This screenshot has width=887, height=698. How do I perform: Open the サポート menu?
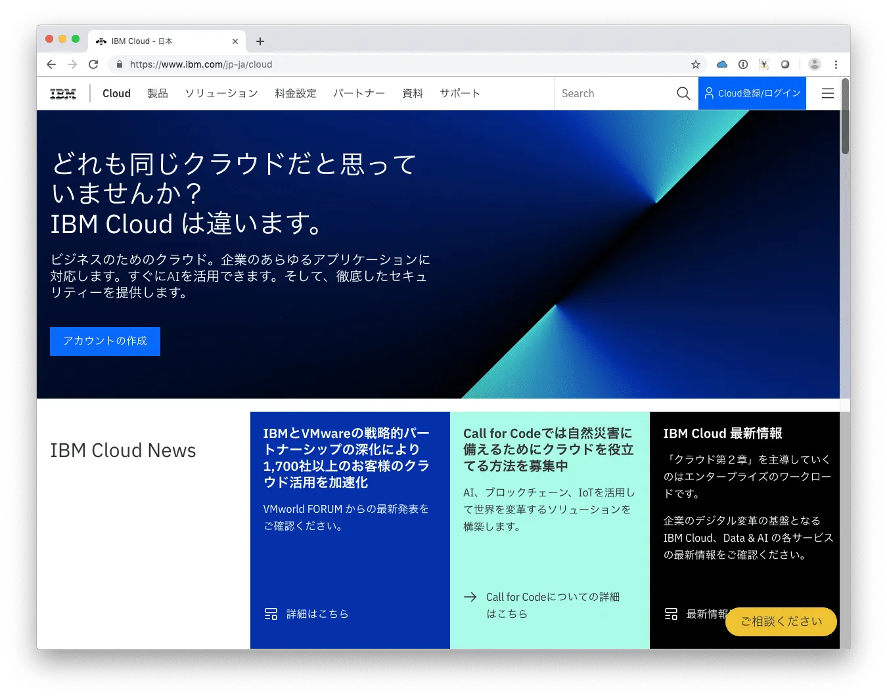[x=460, y=93]
